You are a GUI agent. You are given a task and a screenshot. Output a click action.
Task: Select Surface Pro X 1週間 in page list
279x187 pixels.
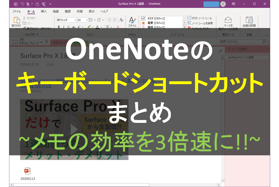tap(247, 57)
